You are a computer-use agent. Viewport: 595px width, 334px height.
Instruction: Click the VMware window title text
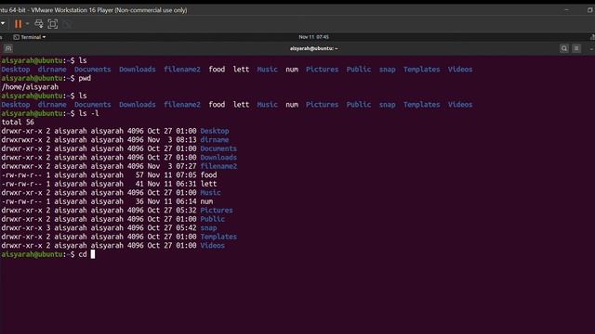pyautogui.click(x=94, y=10)
